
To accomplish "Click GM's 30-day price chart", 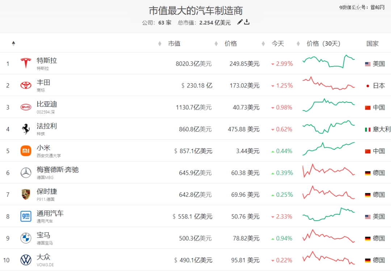I will 329,215.
